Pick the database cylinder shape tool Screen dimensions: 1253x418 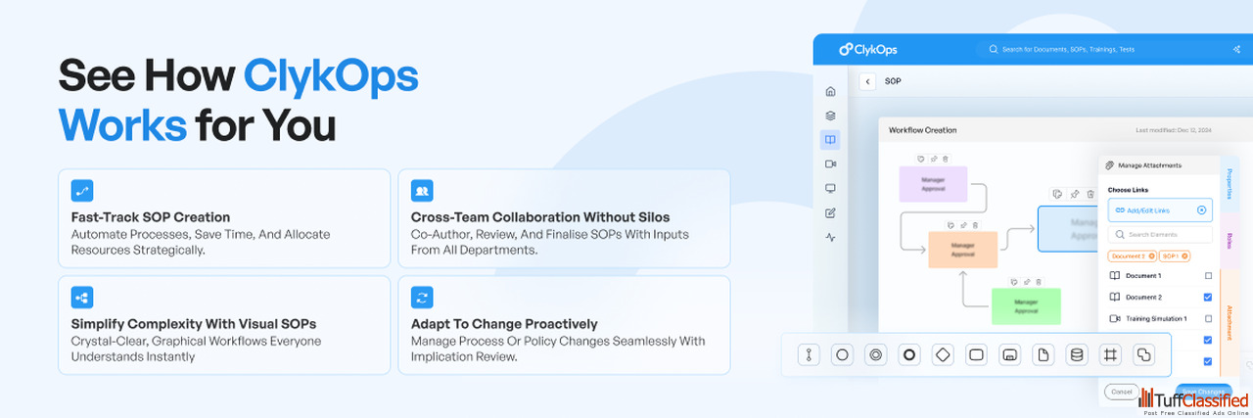coord(1077,354)
